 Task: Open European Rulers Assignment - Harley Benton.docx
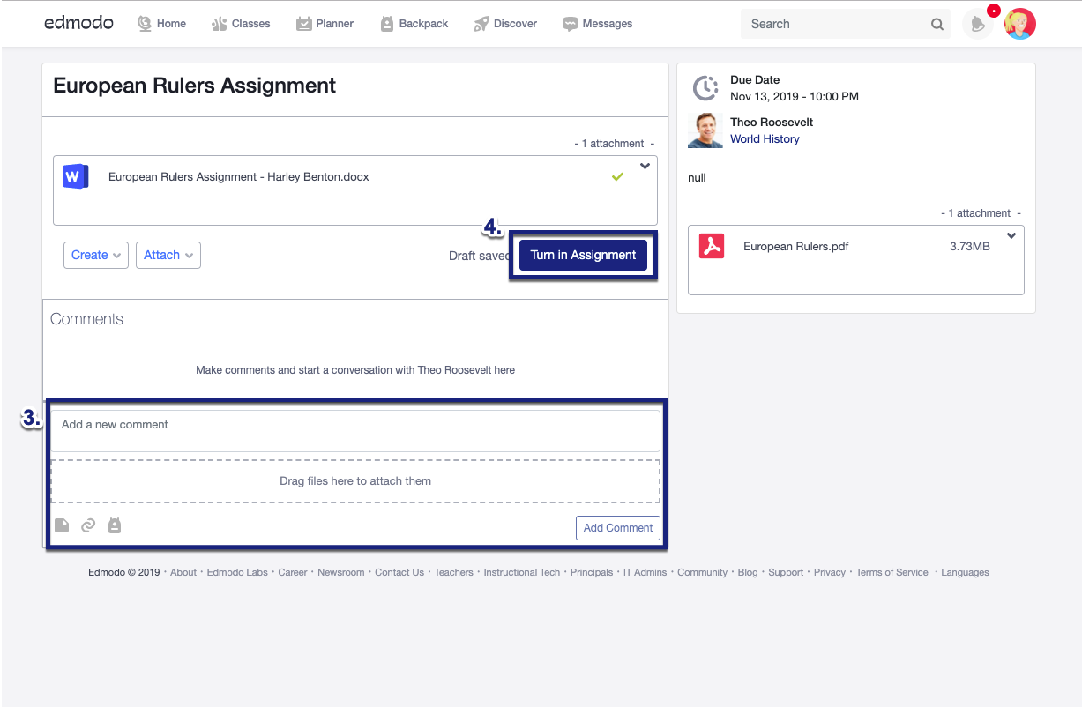click(239, 176)
